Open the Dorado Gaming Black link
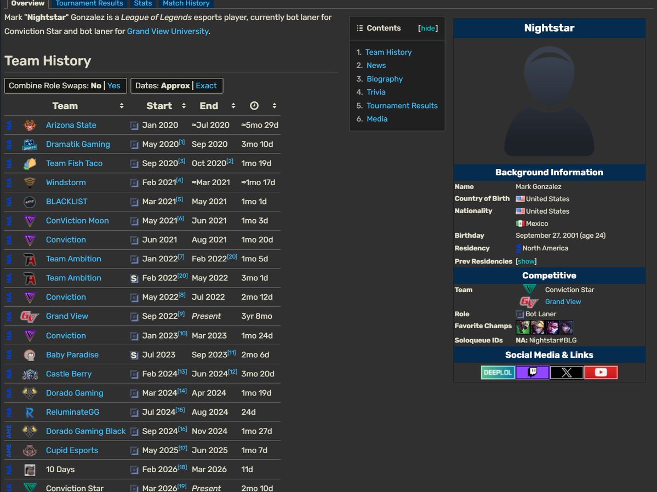This screenshot has width=657, height=492. click(x=86, y=431)
